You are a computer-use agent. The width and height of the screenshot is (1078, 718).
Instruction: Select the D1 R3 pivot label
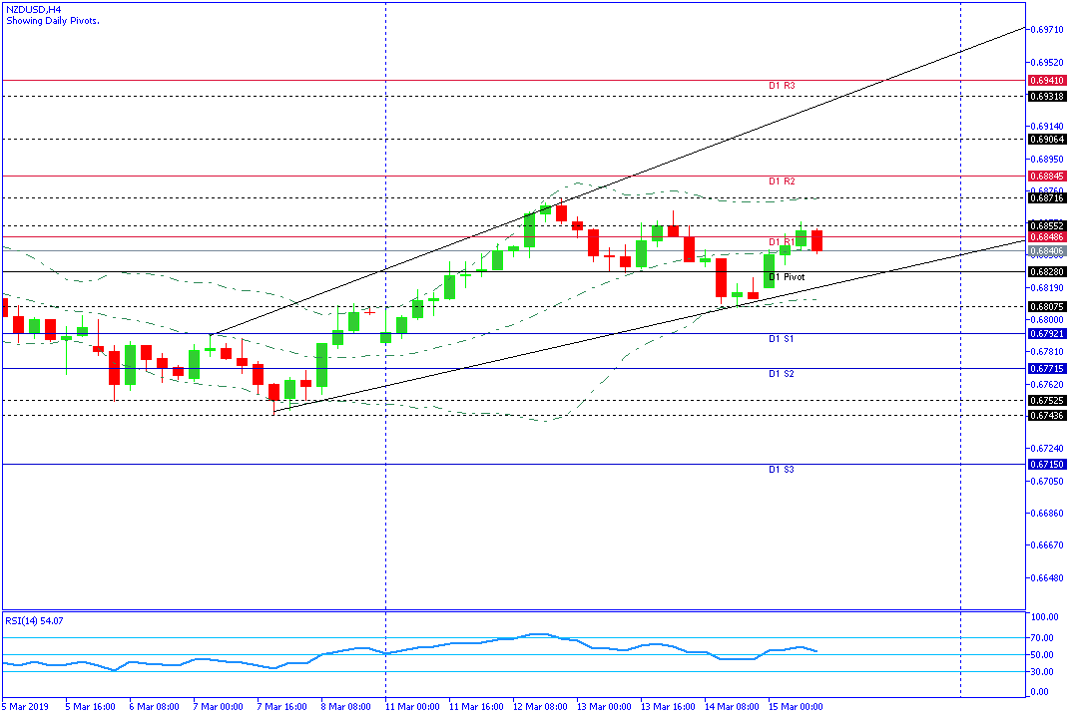782,86
